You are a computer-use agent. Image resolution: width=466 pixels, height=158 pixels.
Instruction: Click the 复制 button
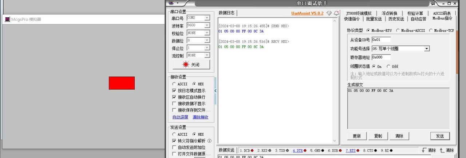pyautogui.click(x=378, y=136)
